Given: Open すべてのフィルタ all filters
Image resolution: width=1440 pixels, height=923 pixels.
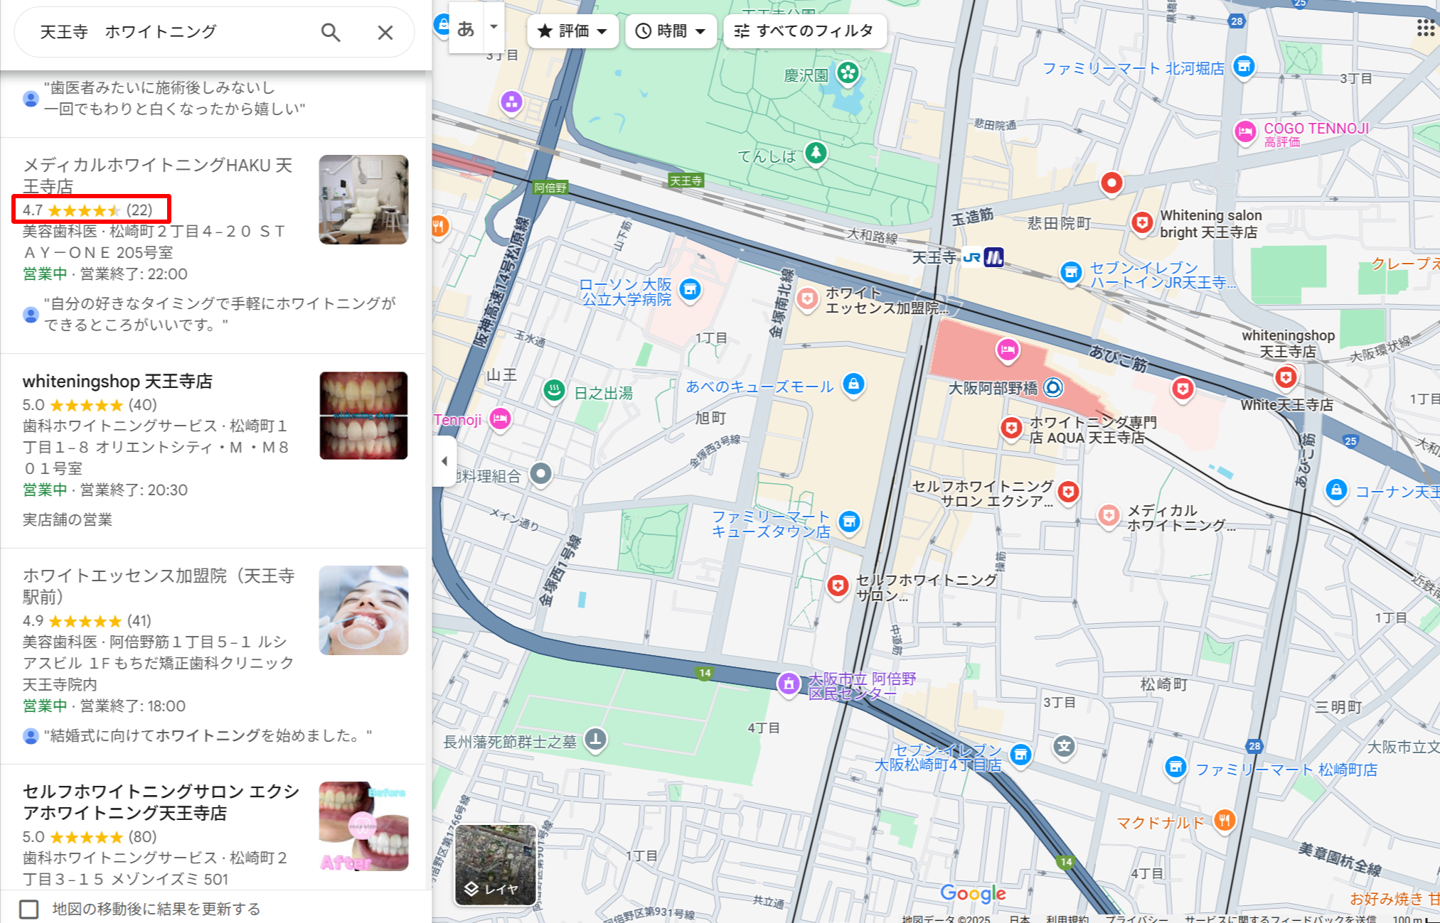Looking at the screenshot, I should tap(804, 31).
